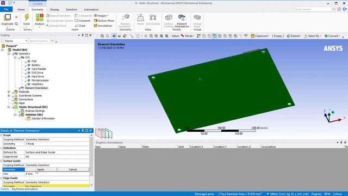Open the Select By dropdown
Image resolution: width=348 pixels, height=196 pixels.
(x=313, y=36)
